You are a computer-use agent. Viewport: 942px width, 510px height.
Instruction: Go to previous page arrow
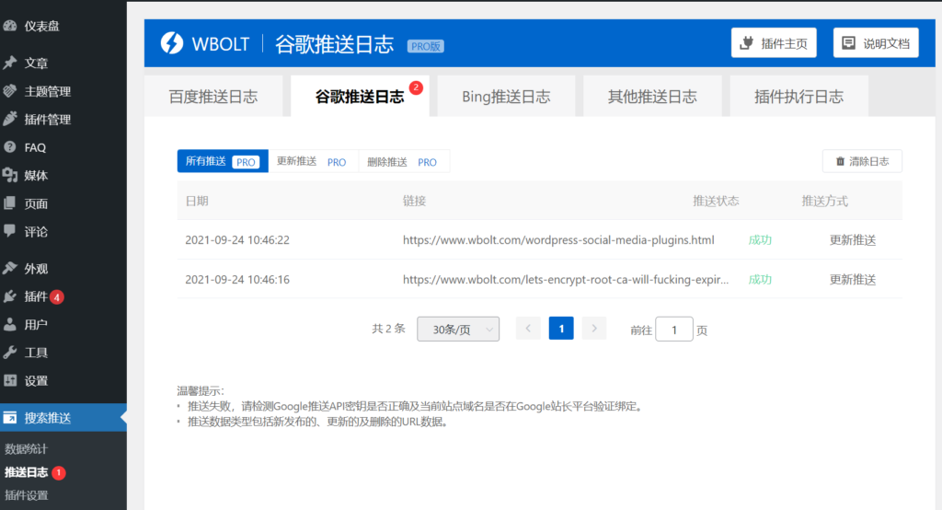528,329
